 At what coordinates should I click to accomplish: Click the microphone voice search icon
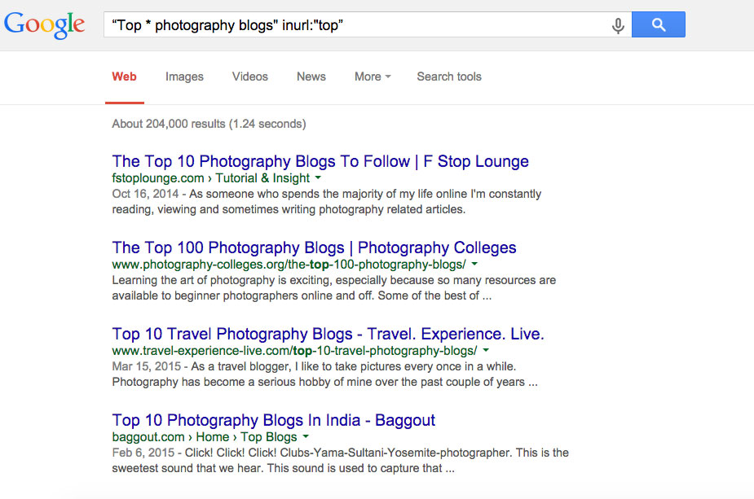(618, 25)
